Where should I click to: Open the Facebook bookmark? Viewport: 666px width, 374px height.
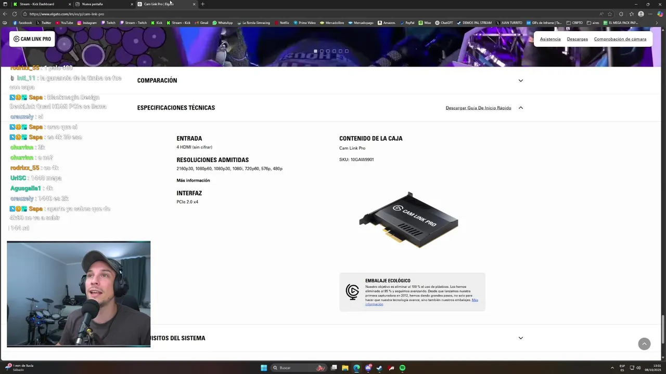click(x=22, y=23)
